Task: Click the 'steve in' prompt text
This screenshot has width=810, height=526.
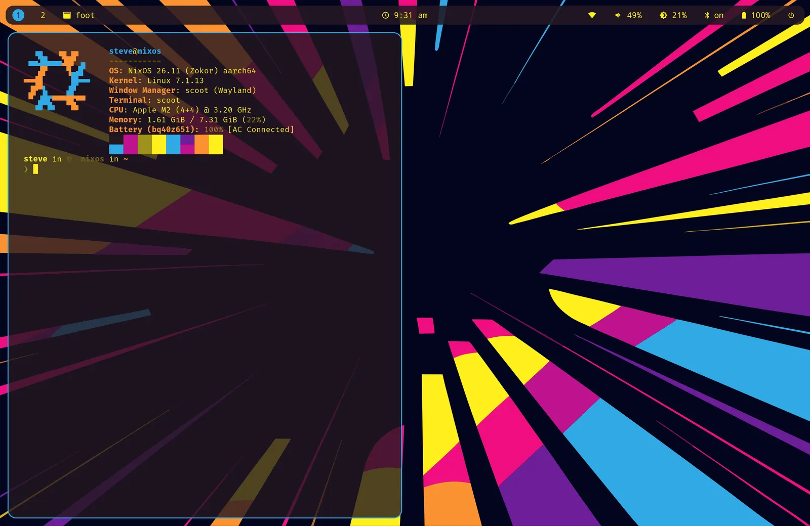Action: tap(43, 159)
